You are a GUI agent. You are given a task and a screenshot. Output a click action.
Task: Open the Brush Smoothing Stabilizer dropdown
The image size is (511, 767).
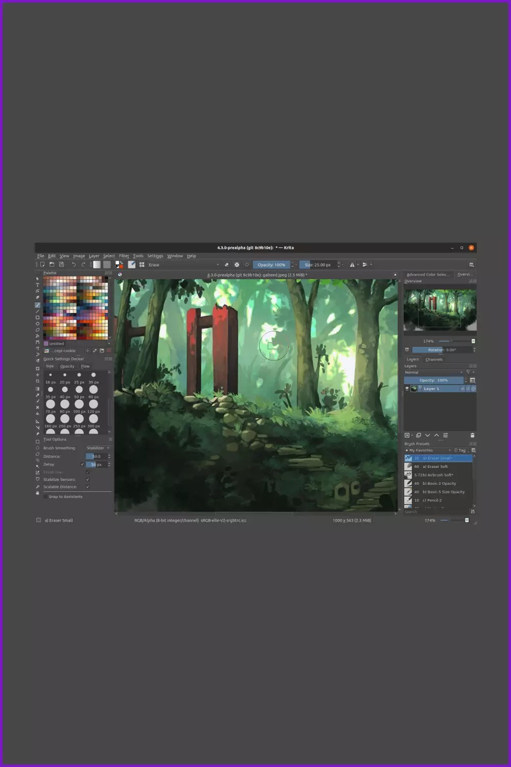pos(98,448)
